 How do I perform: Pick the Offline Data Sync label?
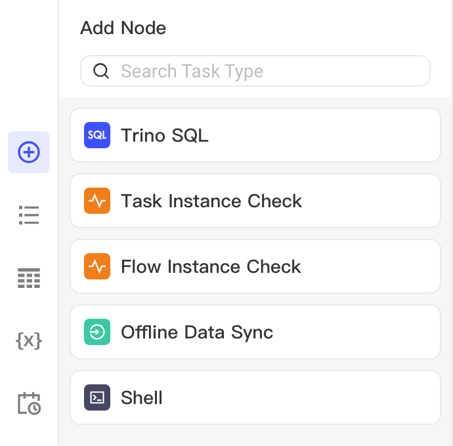tap(197, 333)
